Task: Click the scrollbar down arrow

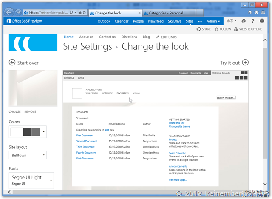Action: coord(265,184)
